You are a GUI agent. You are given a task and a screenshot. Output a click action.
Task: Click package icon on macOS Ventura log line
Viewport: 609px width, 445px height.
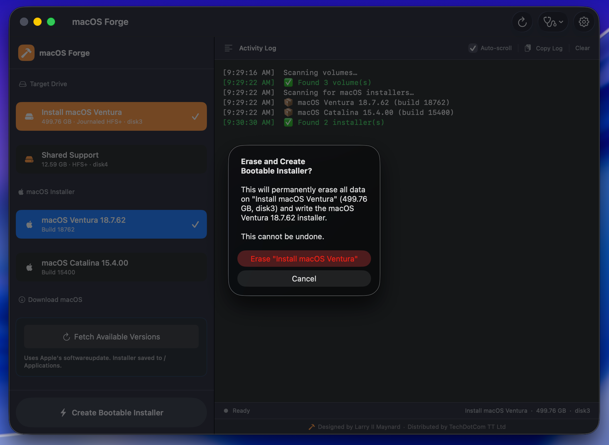click(288, 103)
